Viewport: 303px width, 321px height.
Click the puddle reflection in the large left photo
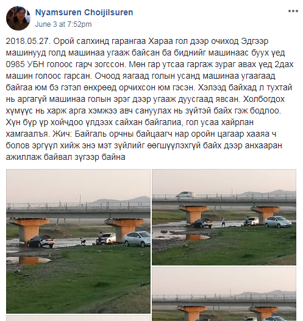pos(29,260)
